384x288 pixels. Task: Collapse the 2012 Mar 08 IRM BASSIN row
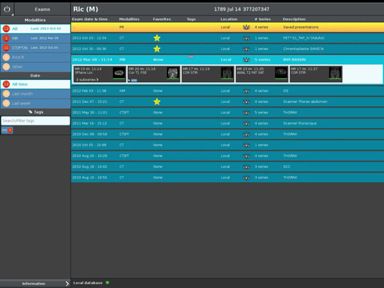227,60
